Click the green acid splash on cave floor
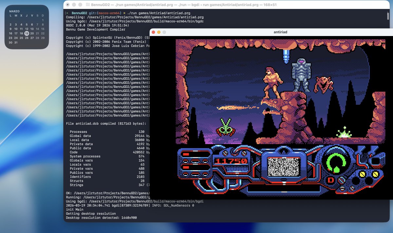 pos(345,132)
